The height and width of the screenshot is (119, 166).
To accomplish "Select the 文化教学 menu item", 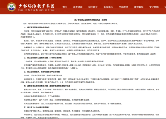I will click(123, 7).
